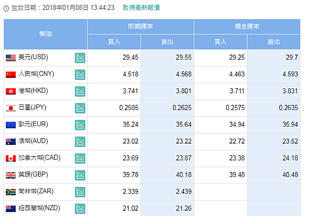Open the NZD chart icon

80,209
